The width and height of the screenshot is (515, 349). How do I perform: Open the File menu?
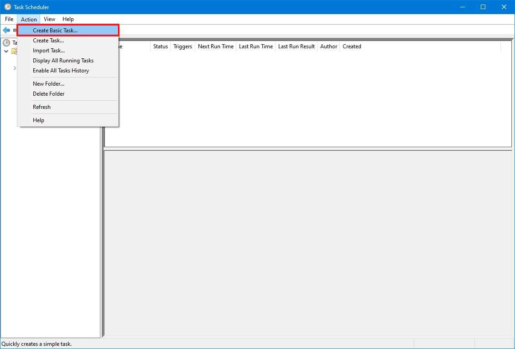(x=9, y=19)
